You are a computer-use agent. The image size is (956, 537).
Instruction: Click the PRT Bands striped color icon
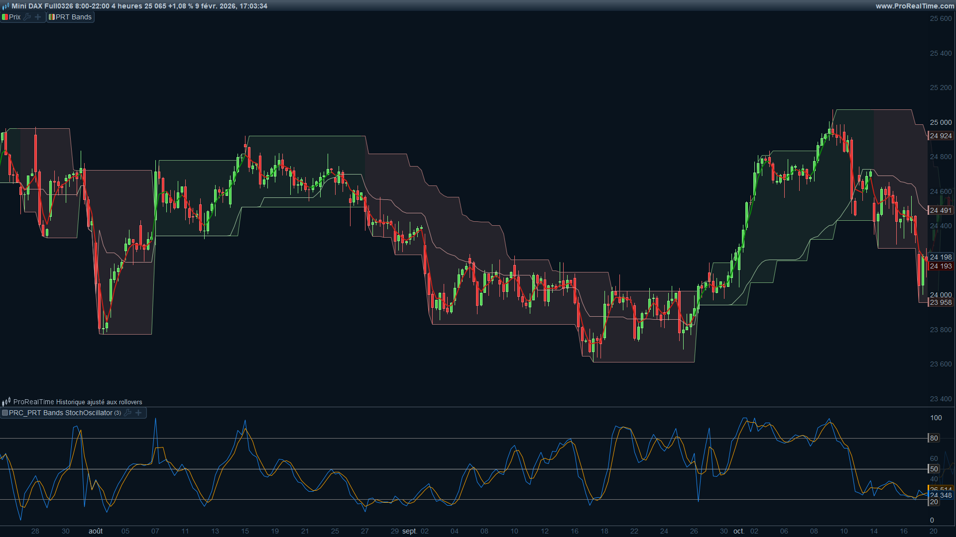(51, 17)
